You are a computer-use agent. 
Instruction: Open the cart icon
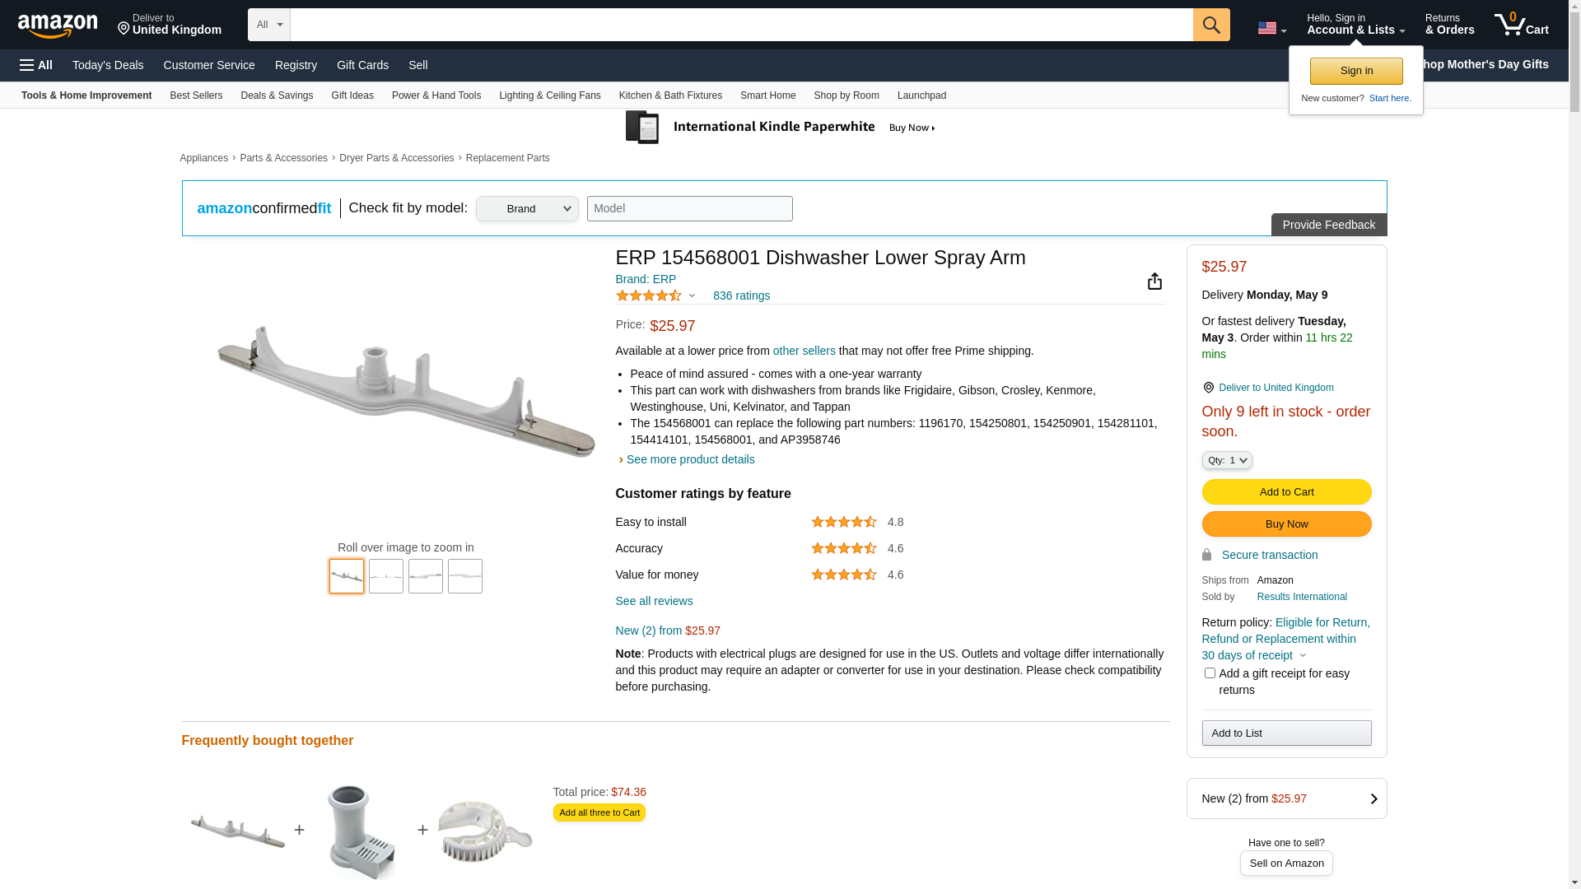coord(1521,25)
